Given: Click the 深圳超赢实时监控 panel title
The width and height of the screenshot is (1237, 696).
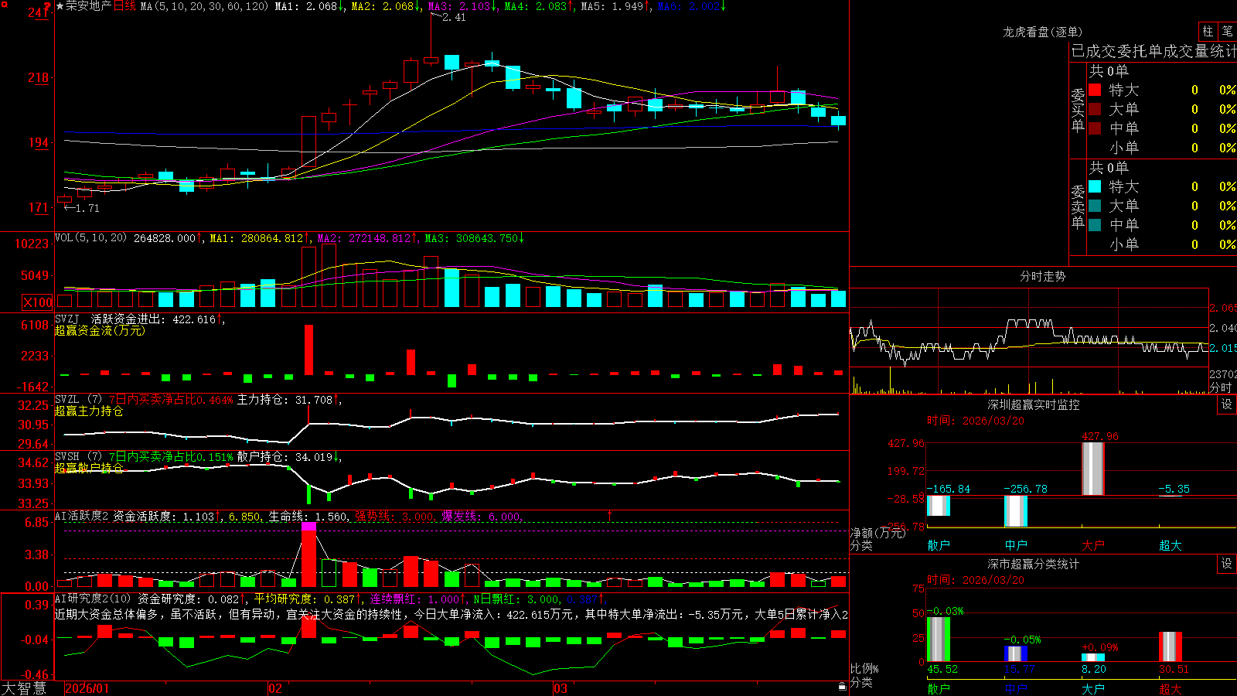Looking at the screenshot, I should (1034, 404).
